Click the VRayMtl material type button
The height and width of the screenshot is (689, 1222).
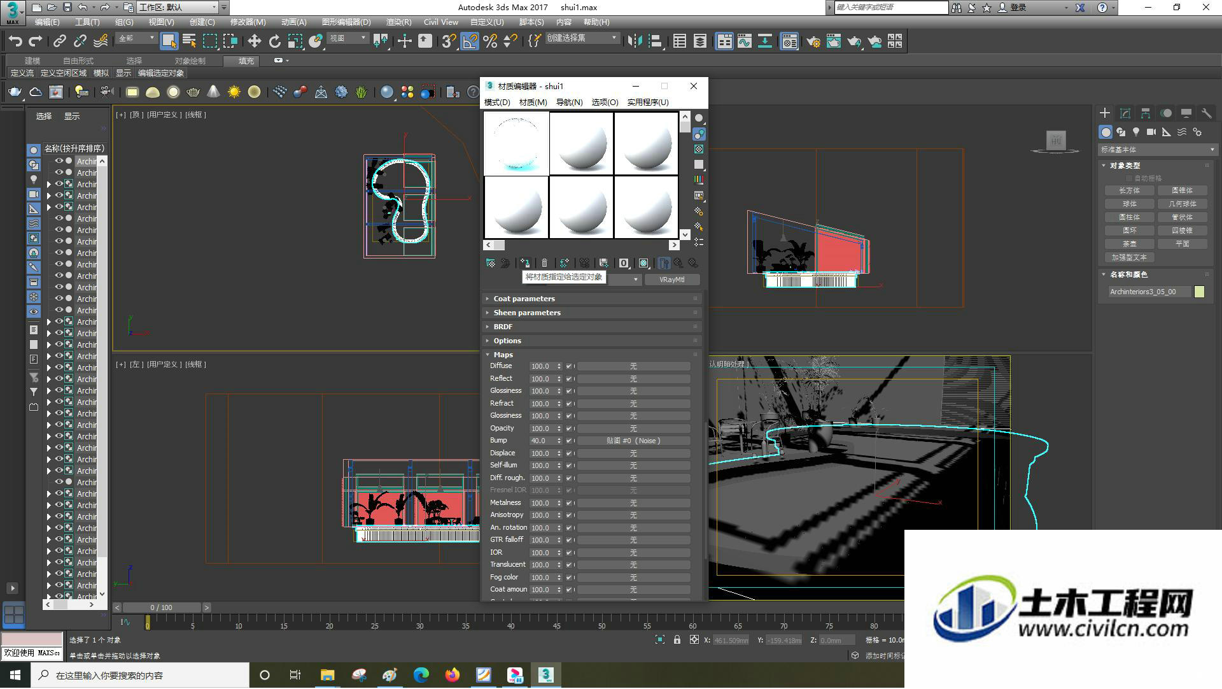click(672, 280)
